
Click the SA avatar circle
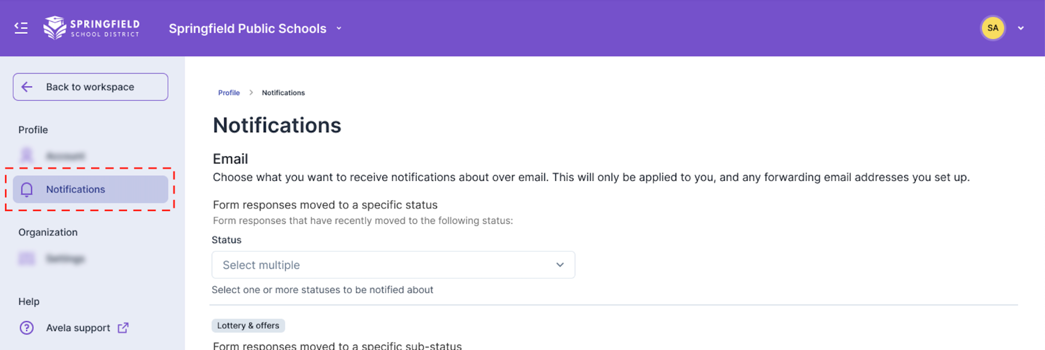pos(993,28)
